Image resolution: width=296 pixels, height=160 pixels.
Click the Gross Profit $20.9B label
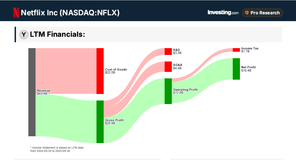tap(114, 122)
